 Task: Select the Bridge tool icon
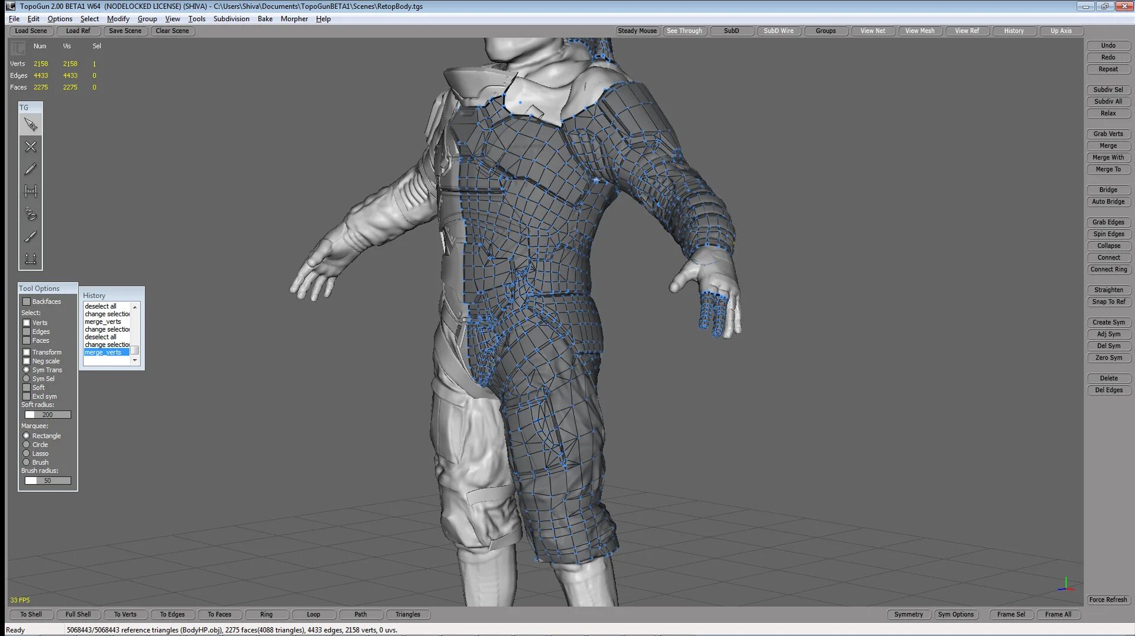coord(31,191)
